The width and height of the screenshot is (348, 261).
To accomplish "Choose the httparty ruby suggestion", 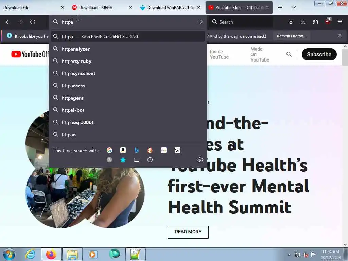I will point(128,61).
